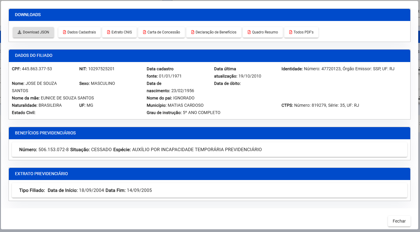The height and width of the screenshot is (232, 420).
Task: Click the Identidade number 47720123 text
Action: (331, 69)
